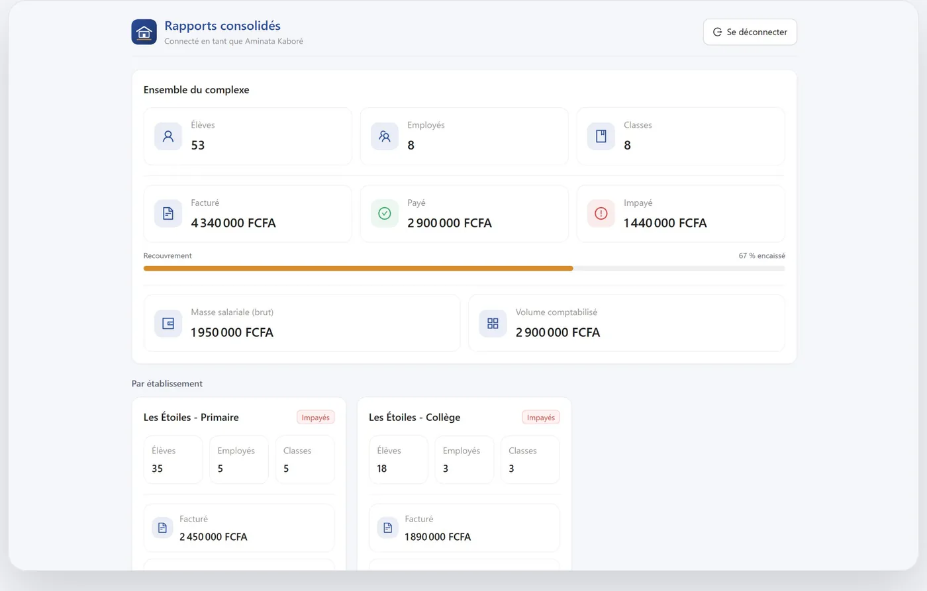
Task: Click the Payé amount 2 900 000 FCFA
Action: tap(450, 223)
